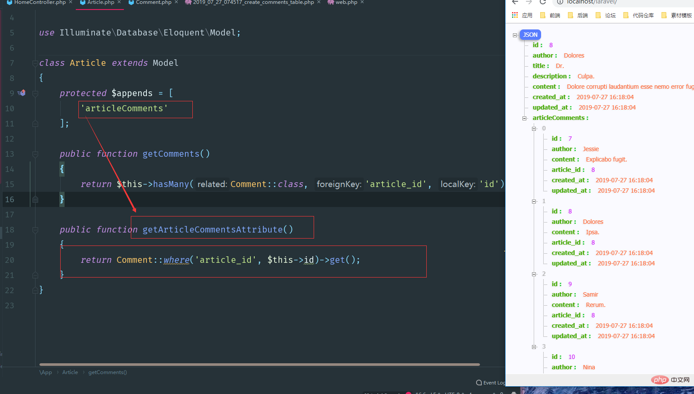Click the content value 'Explicabo fugit.'

pyautogui.click(x=606, y=159)
